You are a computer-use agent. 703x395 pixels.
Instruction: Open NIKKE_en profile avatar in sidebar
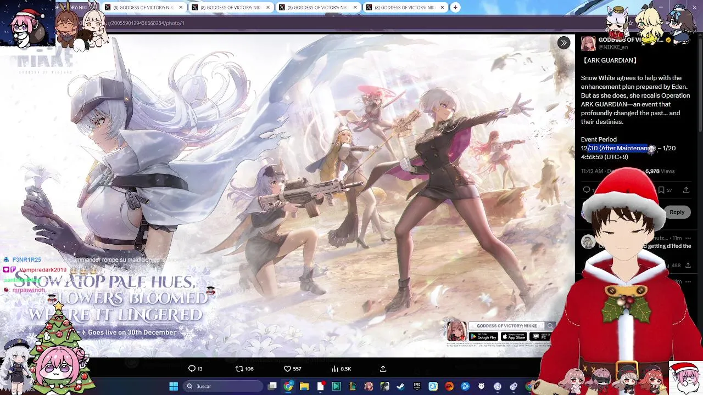coord(588,43)
